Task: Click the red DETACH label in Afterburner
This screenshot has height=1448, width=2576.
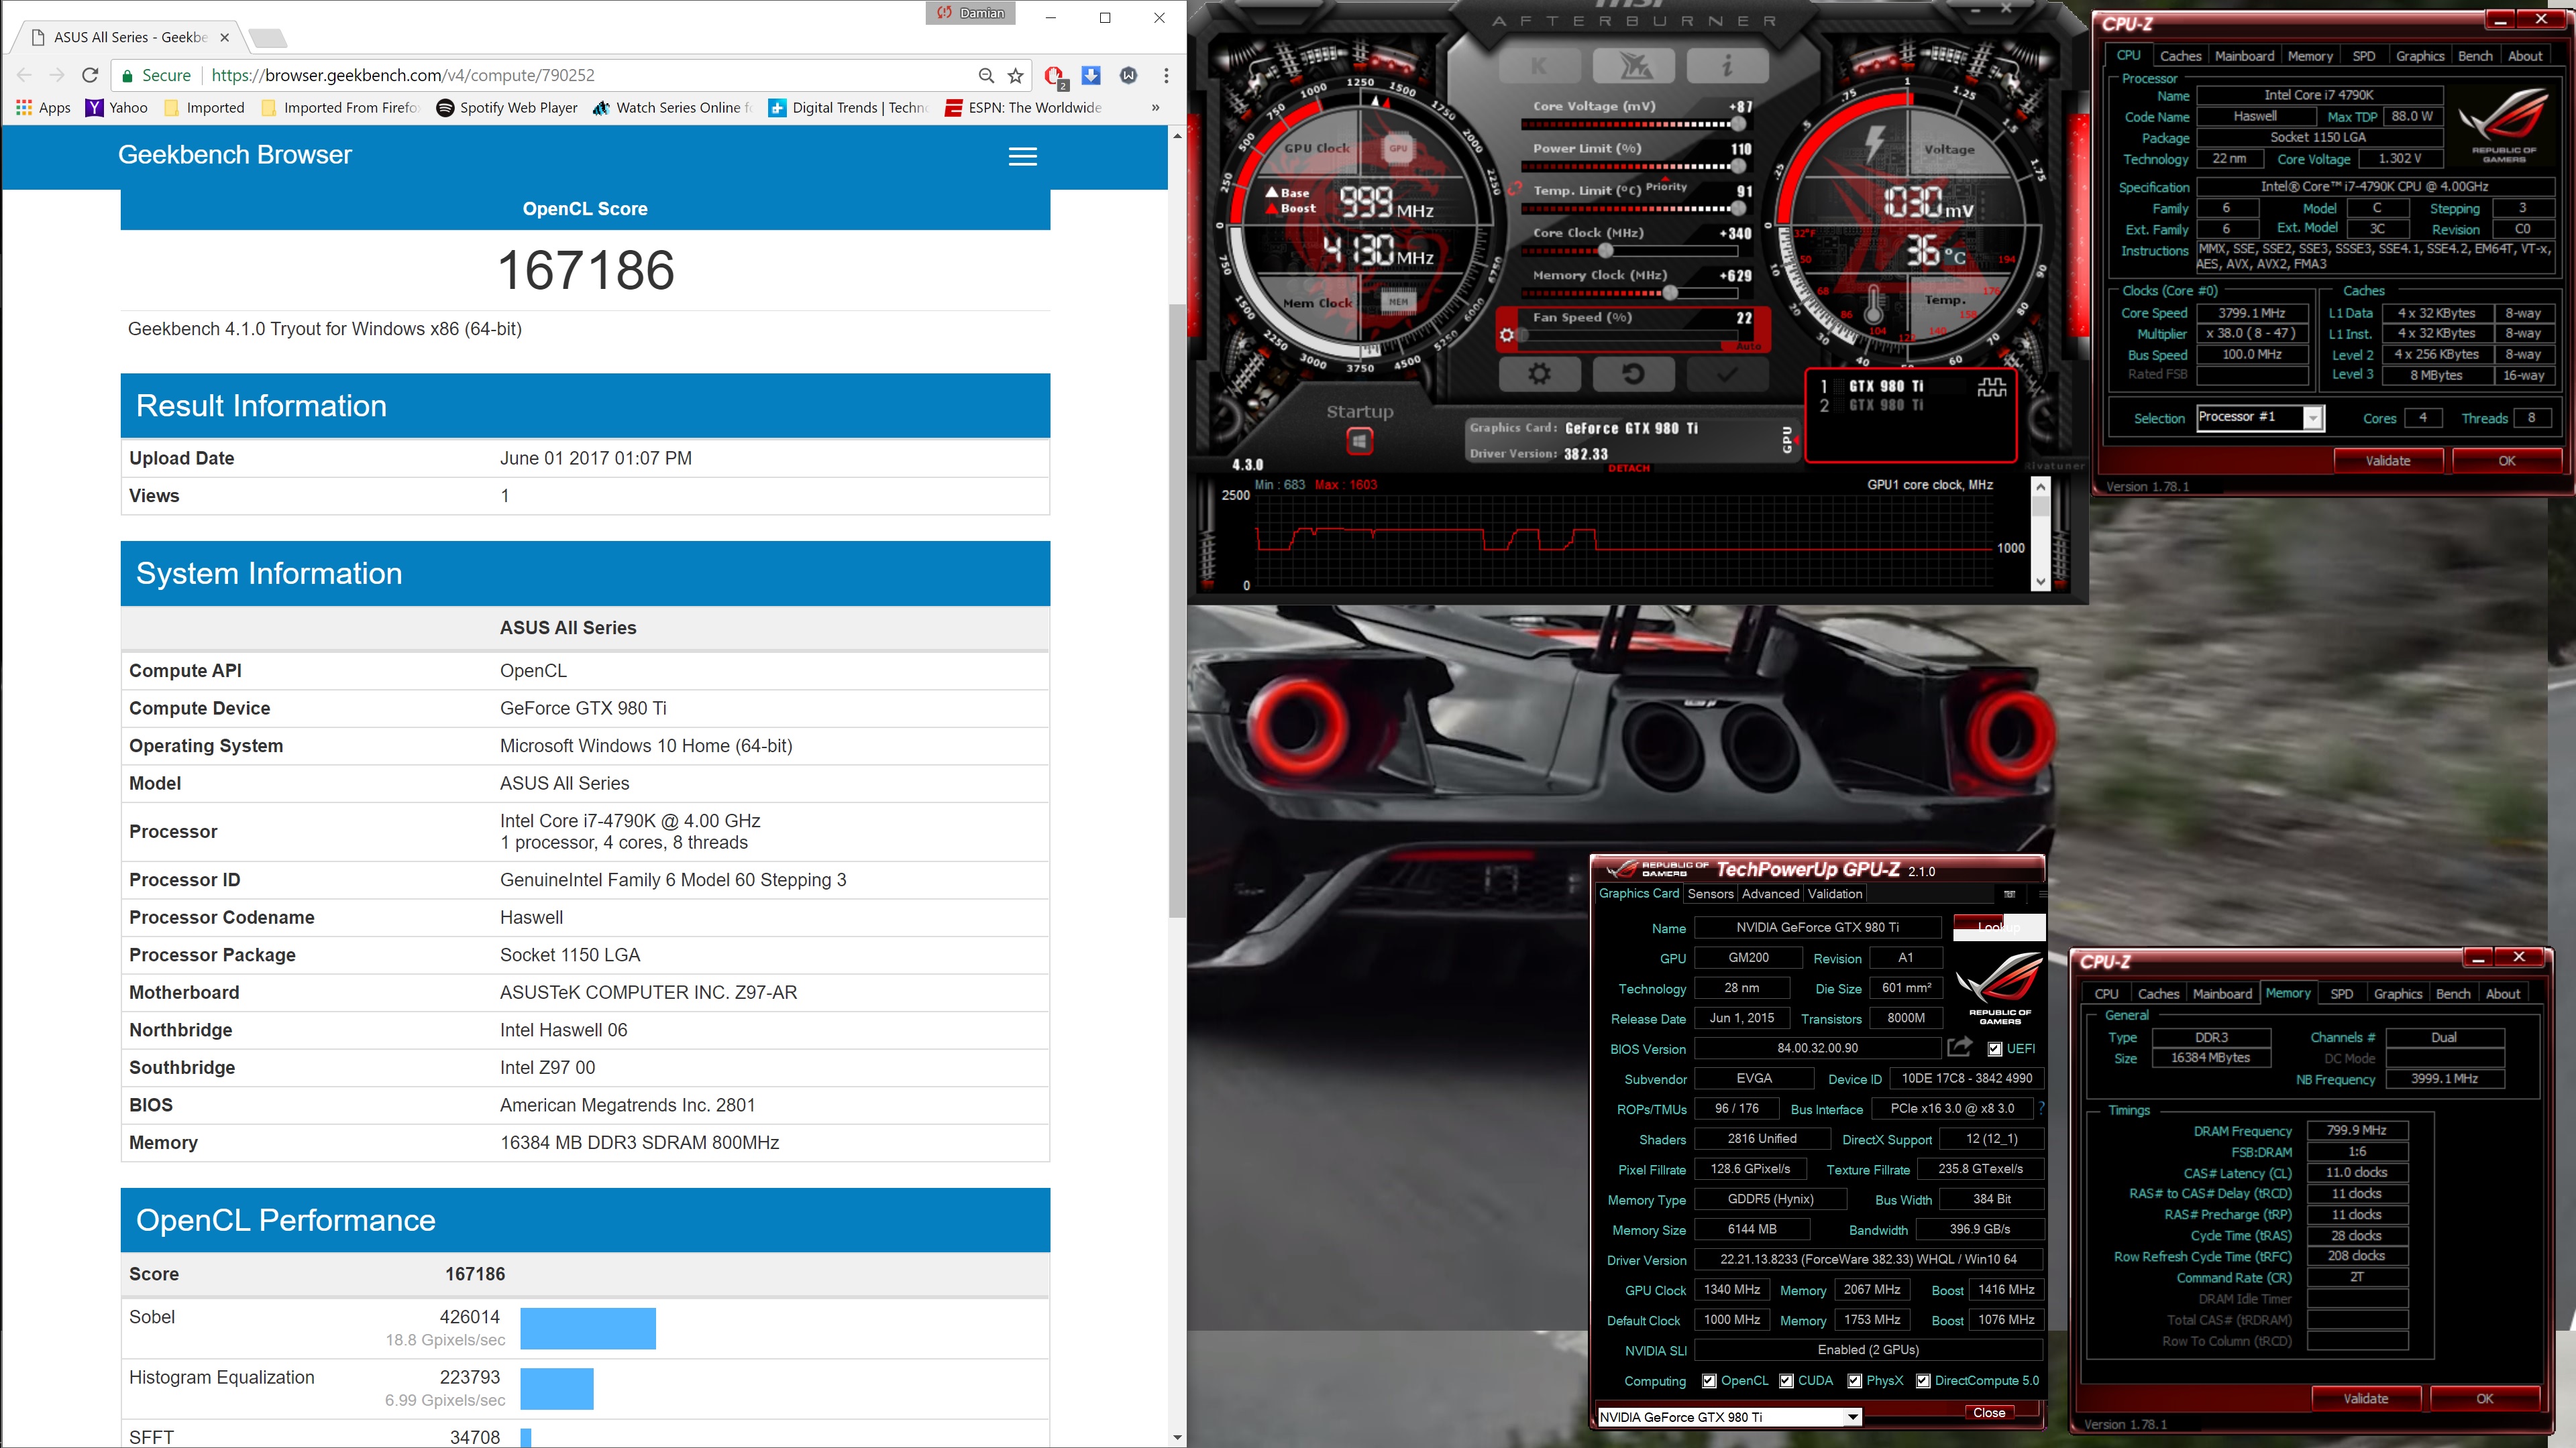Action: [1629, 468]
